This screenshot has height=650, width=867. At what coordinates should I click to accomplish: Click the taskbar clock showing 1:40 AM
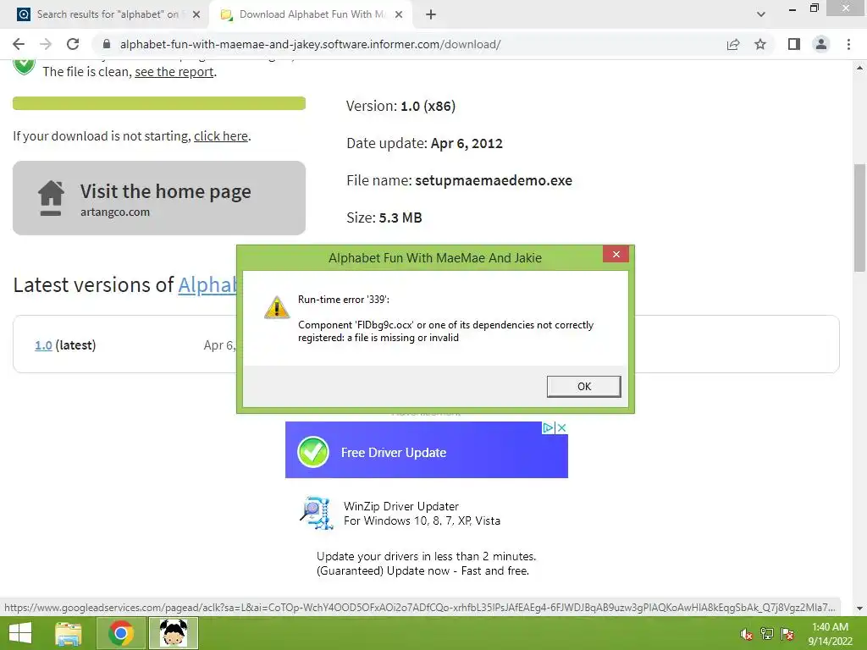pos(830,634)
